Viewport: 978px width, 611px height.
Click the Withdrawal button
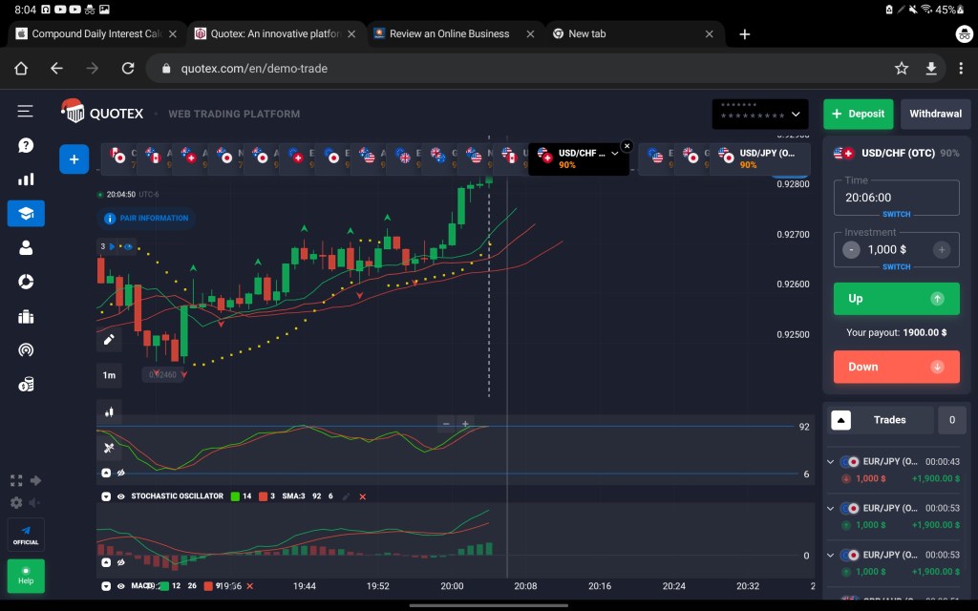pyautogui.click(x=935, y=115)
